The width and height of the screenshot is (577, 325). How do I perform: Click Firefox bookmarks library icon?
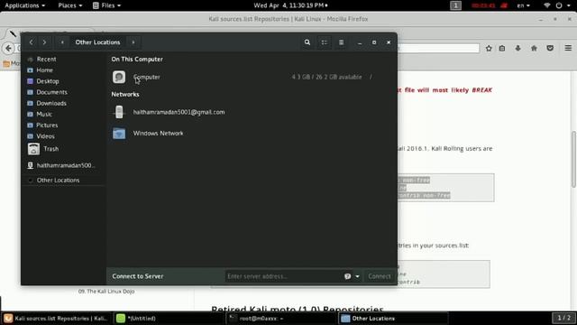[x=502, y=48]
